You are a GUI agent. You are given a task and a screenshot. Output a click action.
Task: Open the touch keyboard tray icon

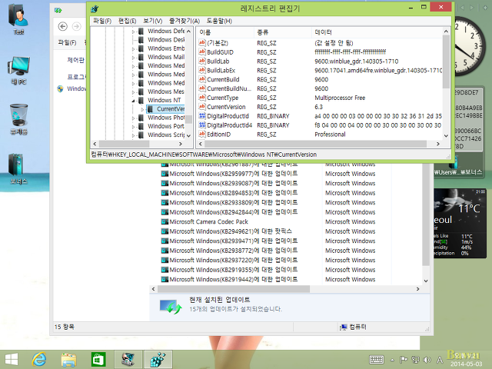[376, 360]
